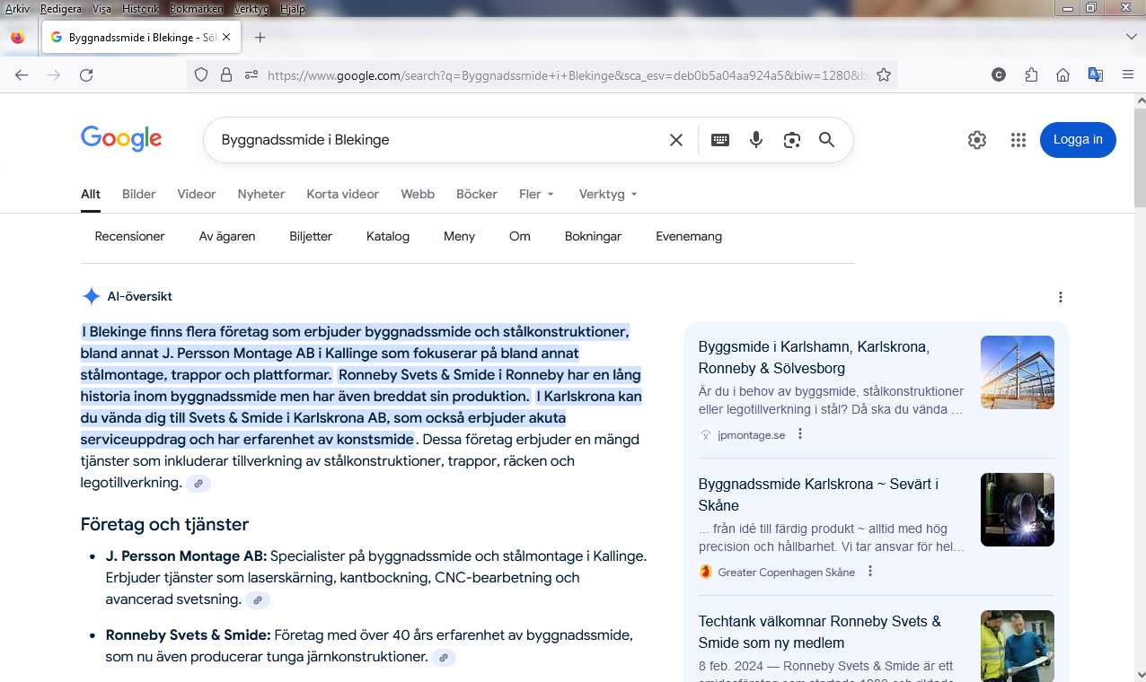
Task: Select the Recensioner filter chip
Action: 130,237
